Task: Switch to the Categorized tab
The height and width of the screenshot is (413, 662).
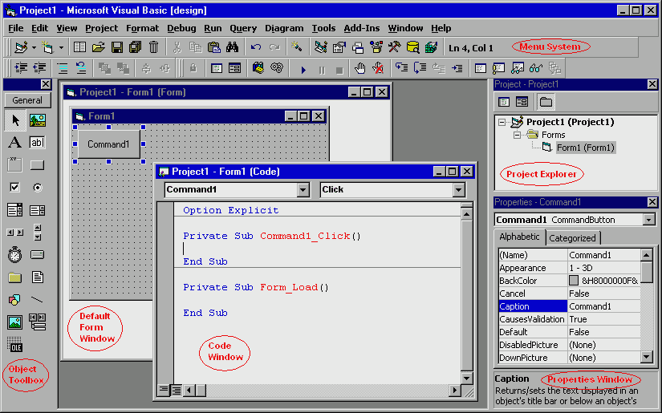Action: pos(572,238)
